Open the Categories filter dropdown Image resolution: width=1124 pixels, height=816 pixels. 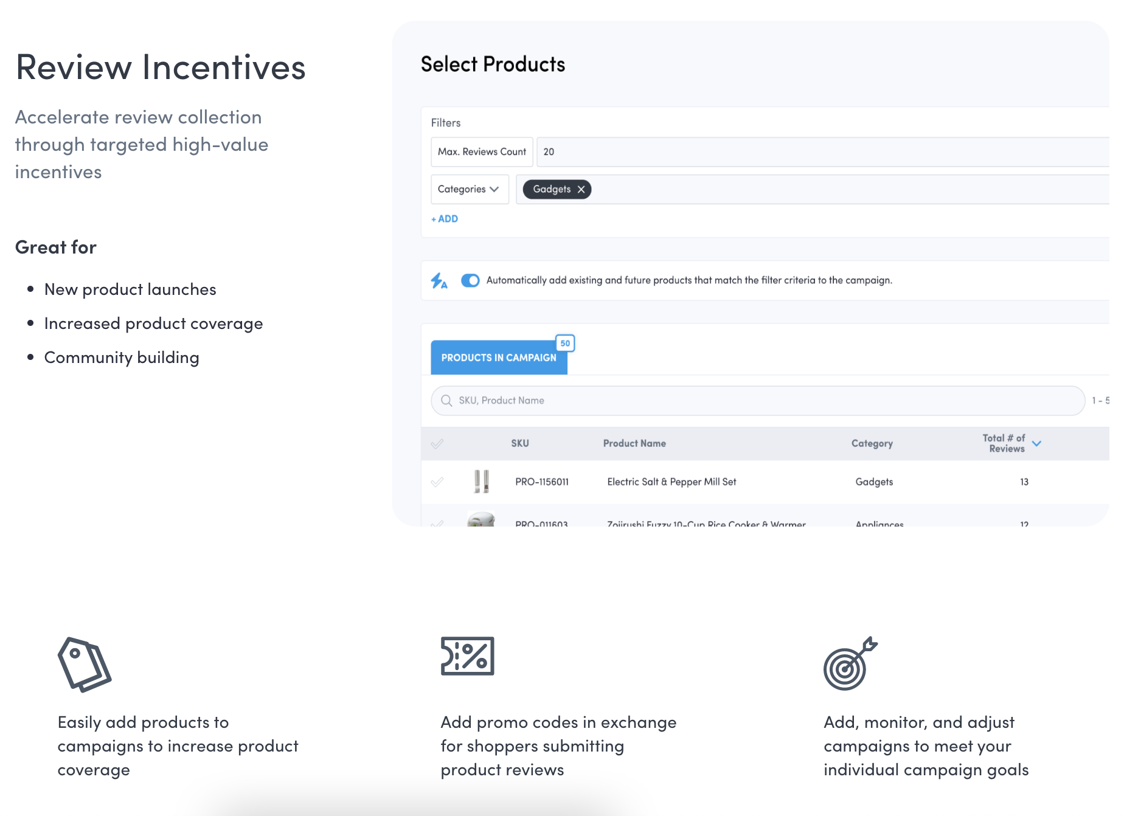[469, 190]
